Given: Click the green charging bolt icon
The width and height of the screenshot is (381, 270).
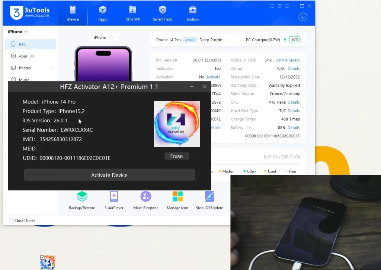Looking at the screenshot, I should pos(285,39).
